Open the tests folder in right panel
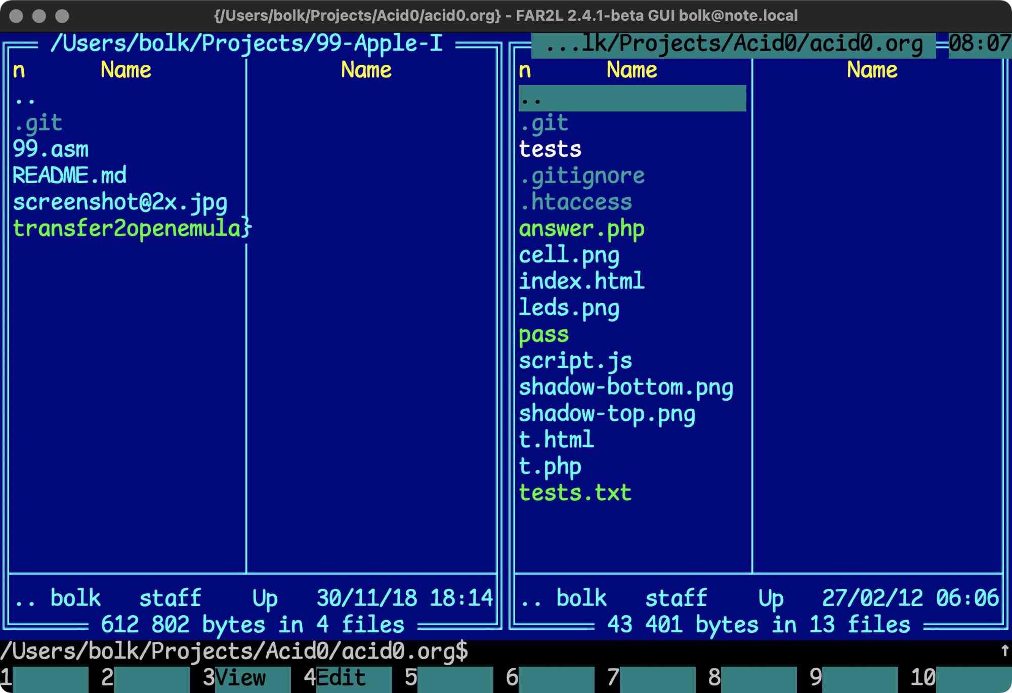The height and width of the screenshot is (693, 1012). pyautogui.click(x=550, y=149)
